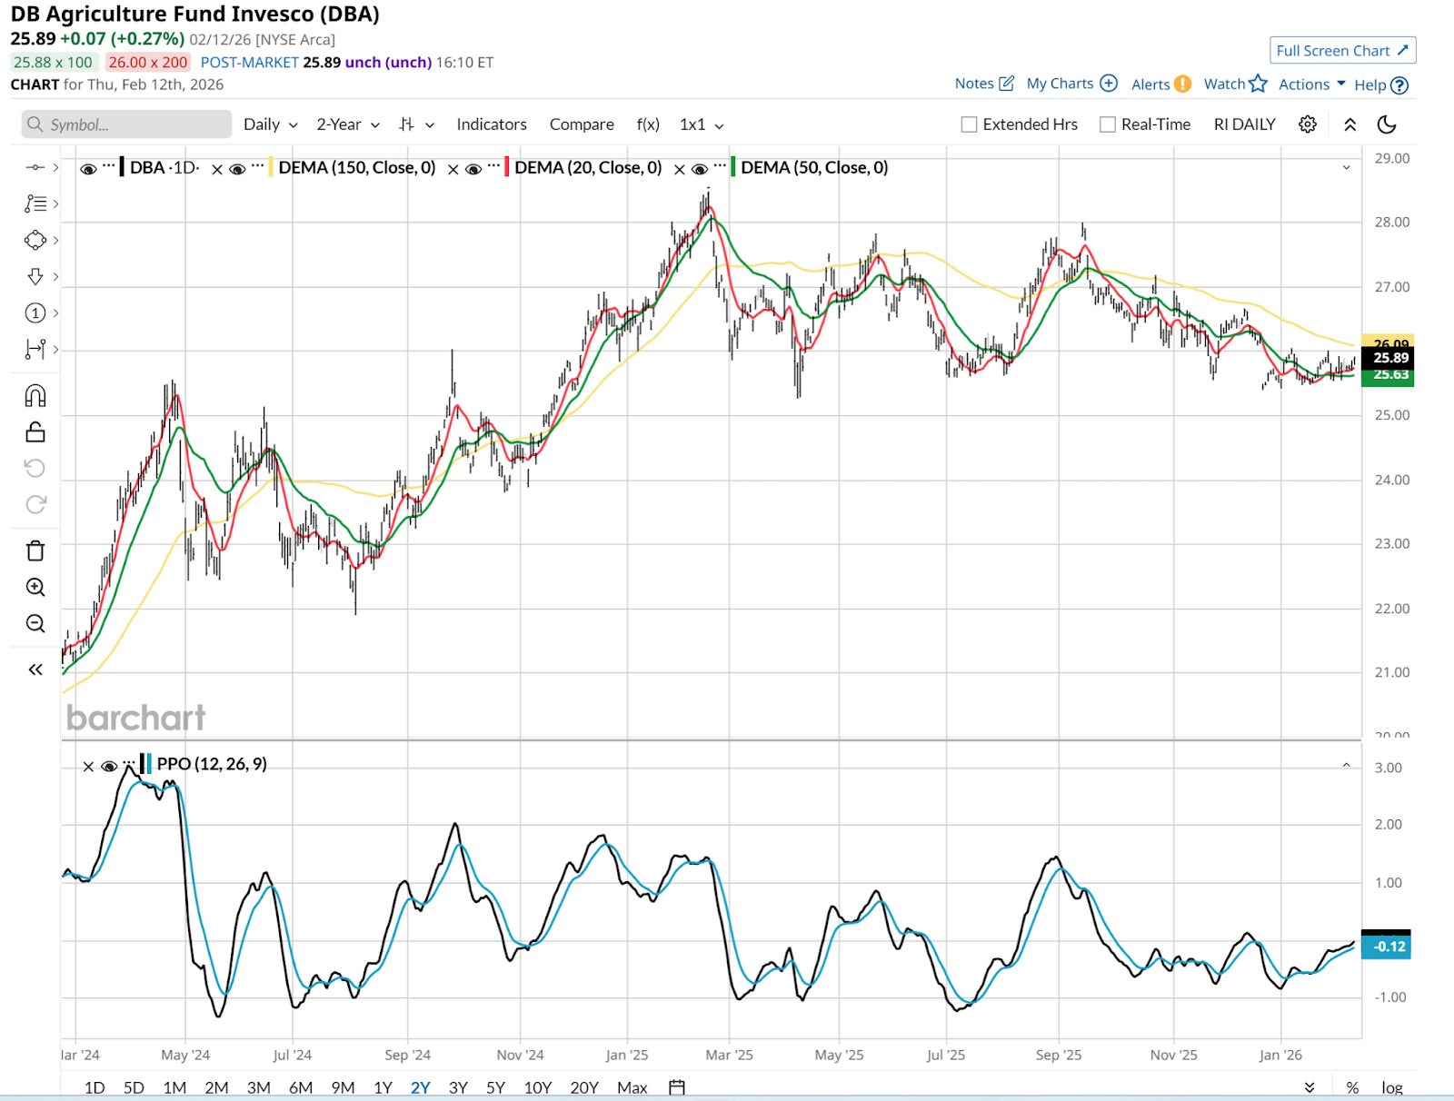Open options for DEMA (150, Close, 0)
1454x1101 pixels.
click(258, 167)
